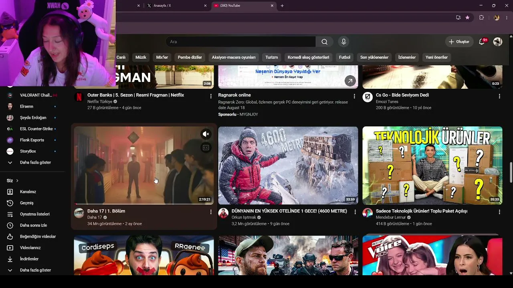The image size is (513, 288).
Task: Open the YouTube account avatar menu
Action: 498,42
